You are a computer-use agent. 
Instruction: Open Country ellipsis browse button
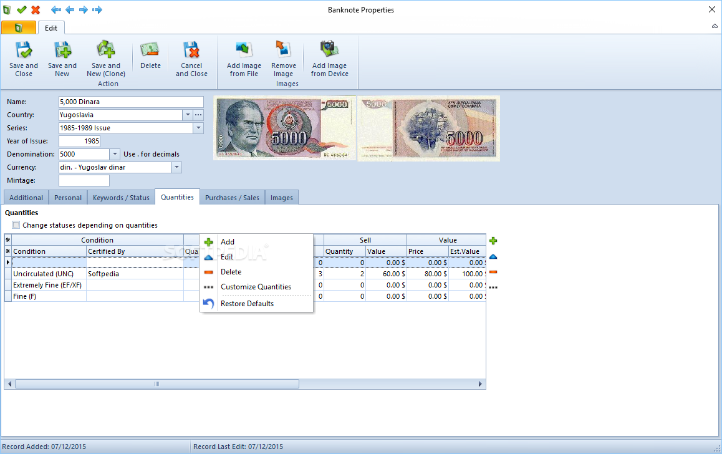[x=198, y=115]
